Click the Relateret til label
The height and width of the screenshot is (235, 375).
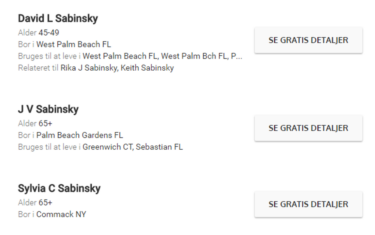(38, 68)
